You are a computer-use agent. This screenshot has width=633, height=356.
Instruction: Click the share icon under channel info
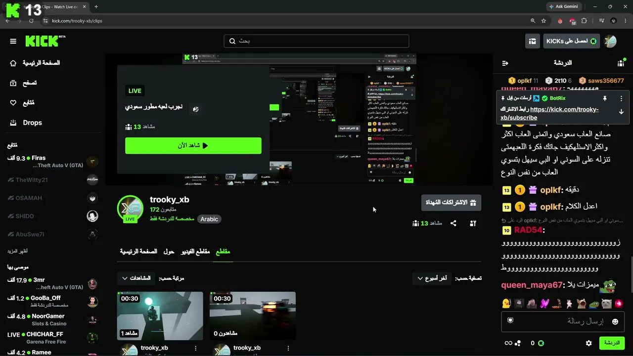tap(453, 223)
